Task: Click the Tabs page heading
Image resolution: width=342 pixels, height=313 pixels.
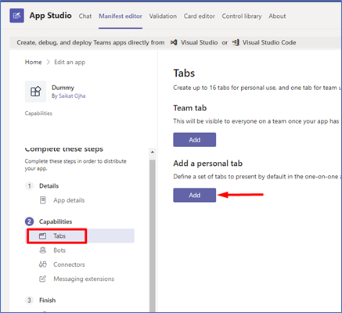Action: (x=184, y=74)
